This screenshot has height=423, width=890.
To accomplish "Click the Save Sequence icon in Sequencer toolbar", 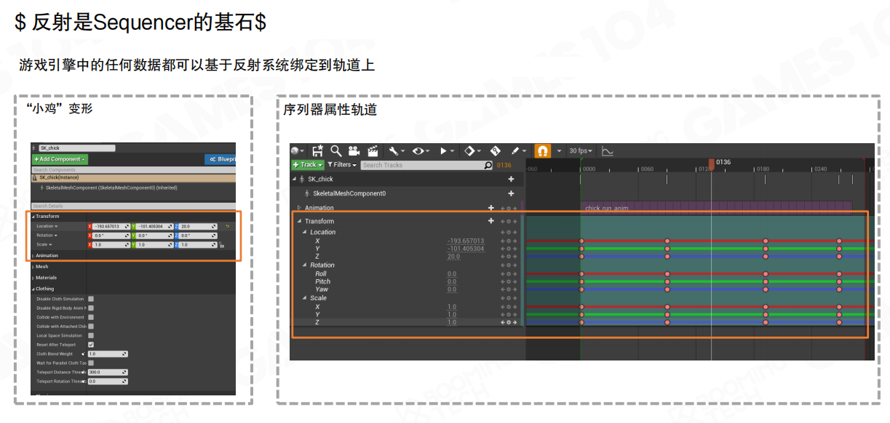I will coord(317,151).
